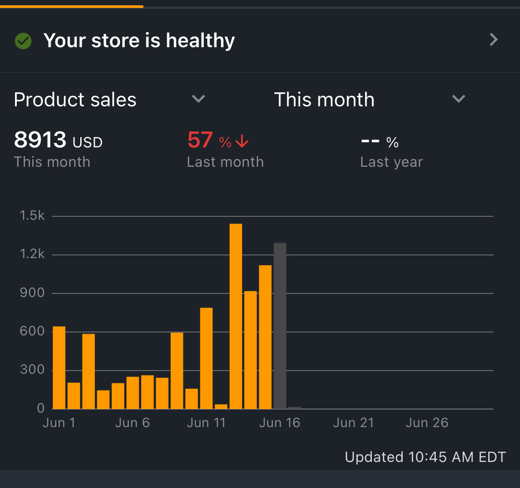Click 'Updated 10:45 AM EDT' timestamp

click(x=426, y=457)
